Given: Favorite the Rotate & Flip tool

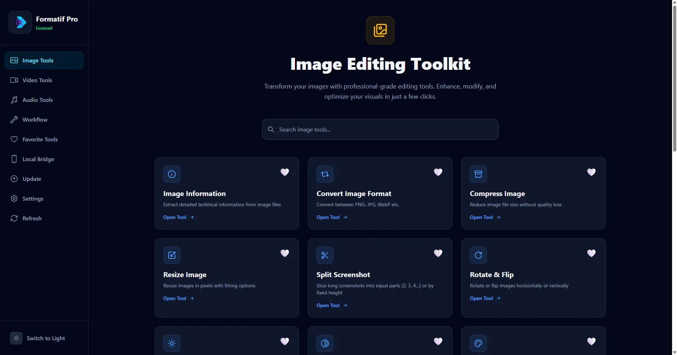Looking at the screenshot, I should pyautogui.click(x=591, y=253).
